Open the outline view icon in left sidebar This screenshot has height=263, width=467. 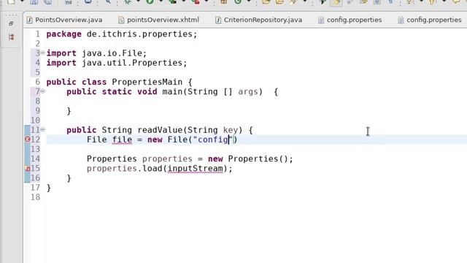tap(11, 37)
